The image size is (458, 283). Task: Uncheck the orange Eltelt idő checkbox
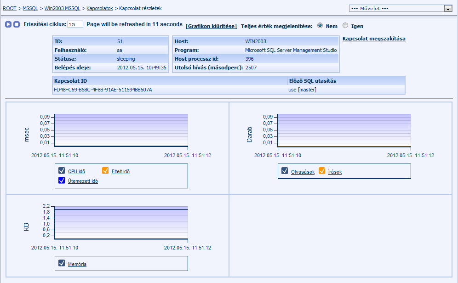click(105, 171)
